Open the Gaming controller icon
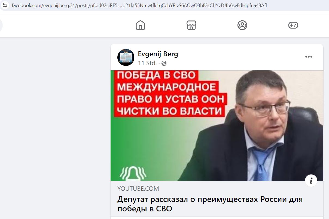 [293, 25]
